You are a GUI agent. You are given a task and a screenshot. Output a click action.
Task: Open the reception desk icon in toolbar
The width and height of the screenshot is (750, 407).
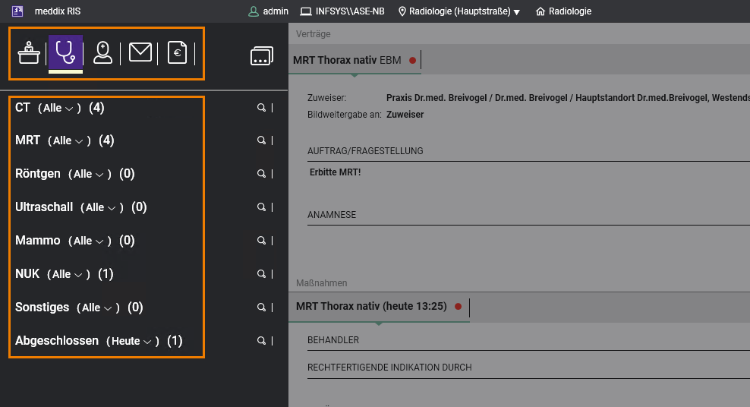point(29,53)
